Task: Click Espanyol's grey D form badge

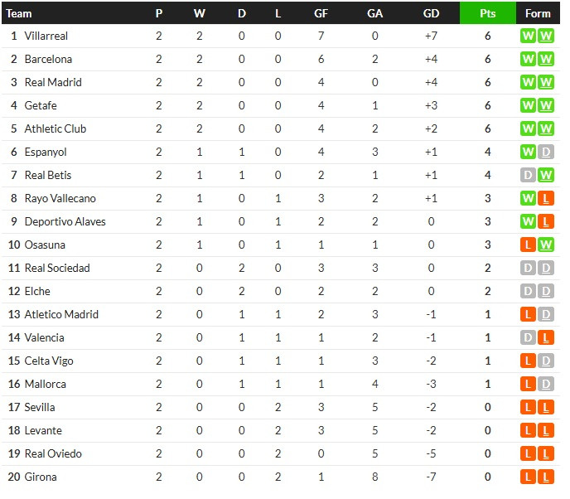Action: 546,152
